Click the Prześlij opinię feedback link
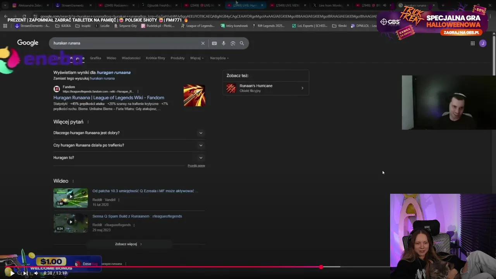496x279 pixels. point(196,166)
